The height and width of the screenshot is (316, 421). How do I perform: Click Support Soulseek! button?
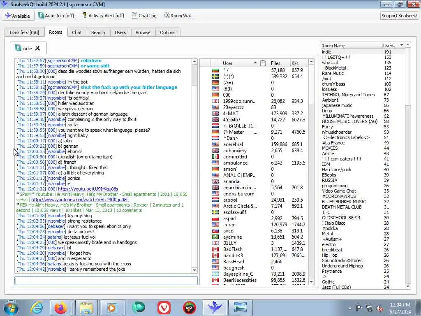tap(399, 16)
